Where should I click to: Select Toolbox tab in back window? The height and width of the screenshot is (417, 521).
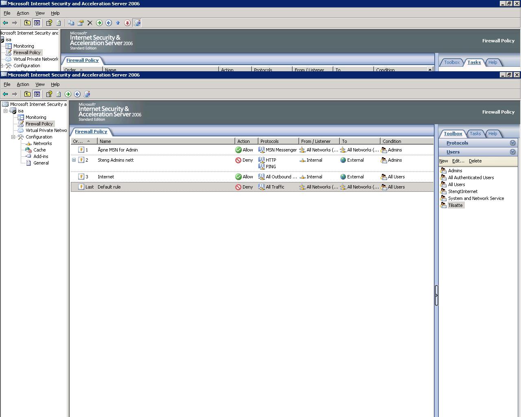452,62
